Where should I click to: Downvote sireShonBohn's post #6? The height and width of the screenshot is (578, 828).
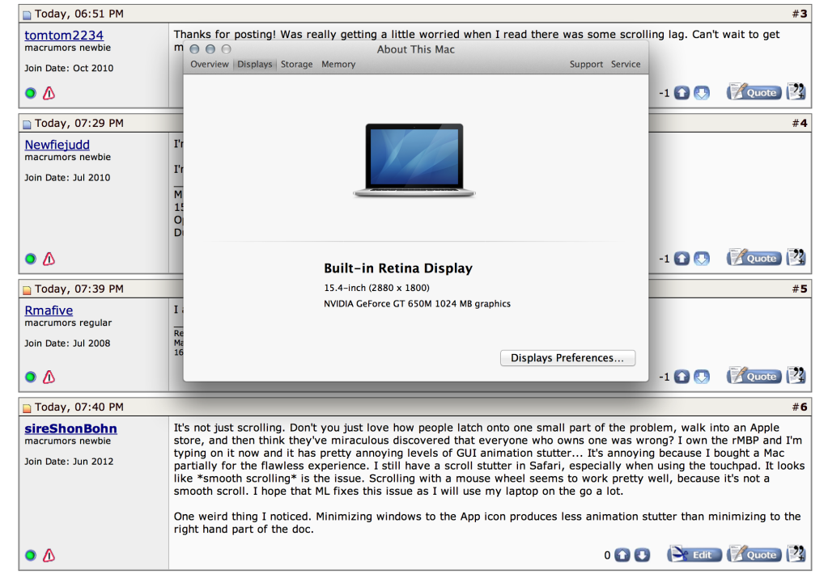pyautogui.click(x=642, y=555)
